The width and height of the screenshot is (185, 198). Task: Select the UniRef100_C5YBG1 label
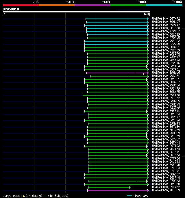tap(166, 79)
